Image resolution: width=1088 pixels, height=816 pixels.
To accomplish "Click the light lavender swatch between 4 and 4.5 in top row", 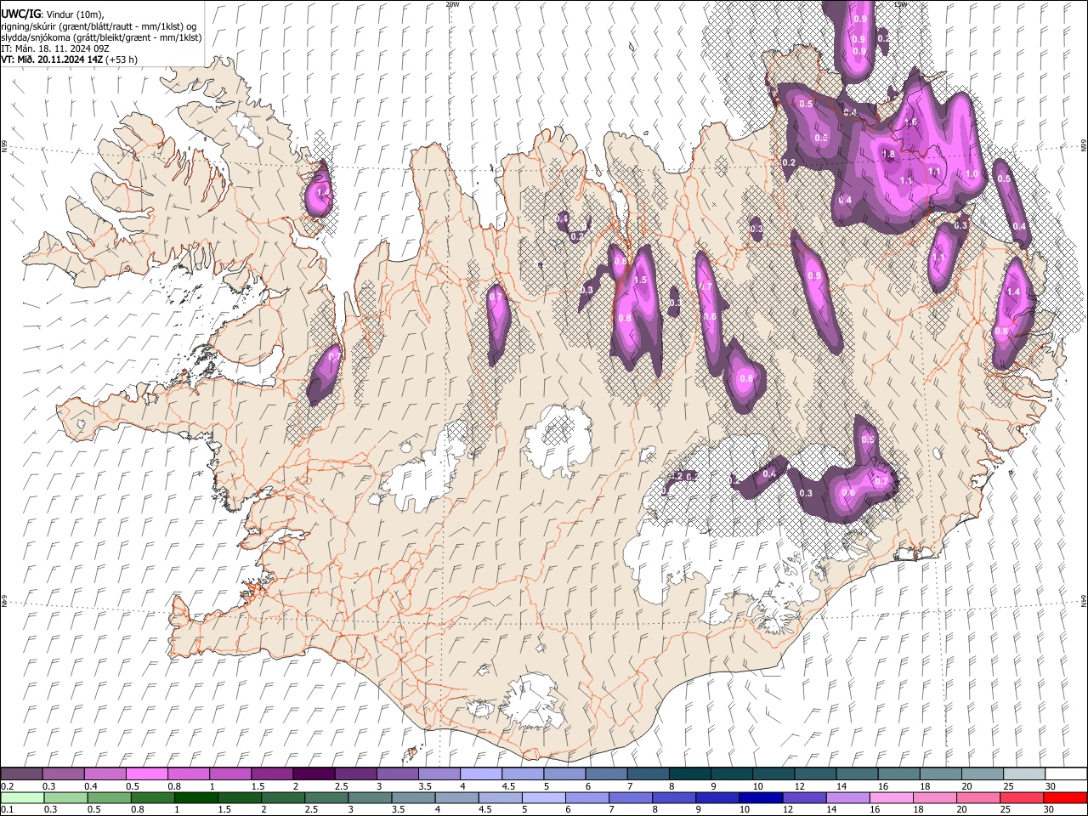I will pos(479,773).
